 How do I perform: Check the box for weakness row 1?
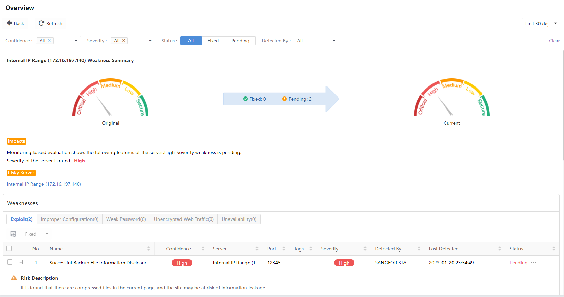pyautogui.click(x=10, y=262)
